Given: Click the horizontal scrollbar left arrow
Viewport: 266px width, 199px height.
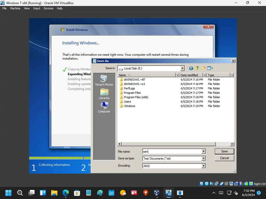Looking at the screenshot, I should [119, 144].
